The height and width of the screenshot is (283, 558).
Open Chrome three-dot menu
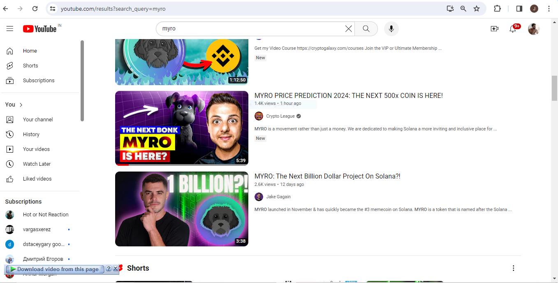click(549, 9)
